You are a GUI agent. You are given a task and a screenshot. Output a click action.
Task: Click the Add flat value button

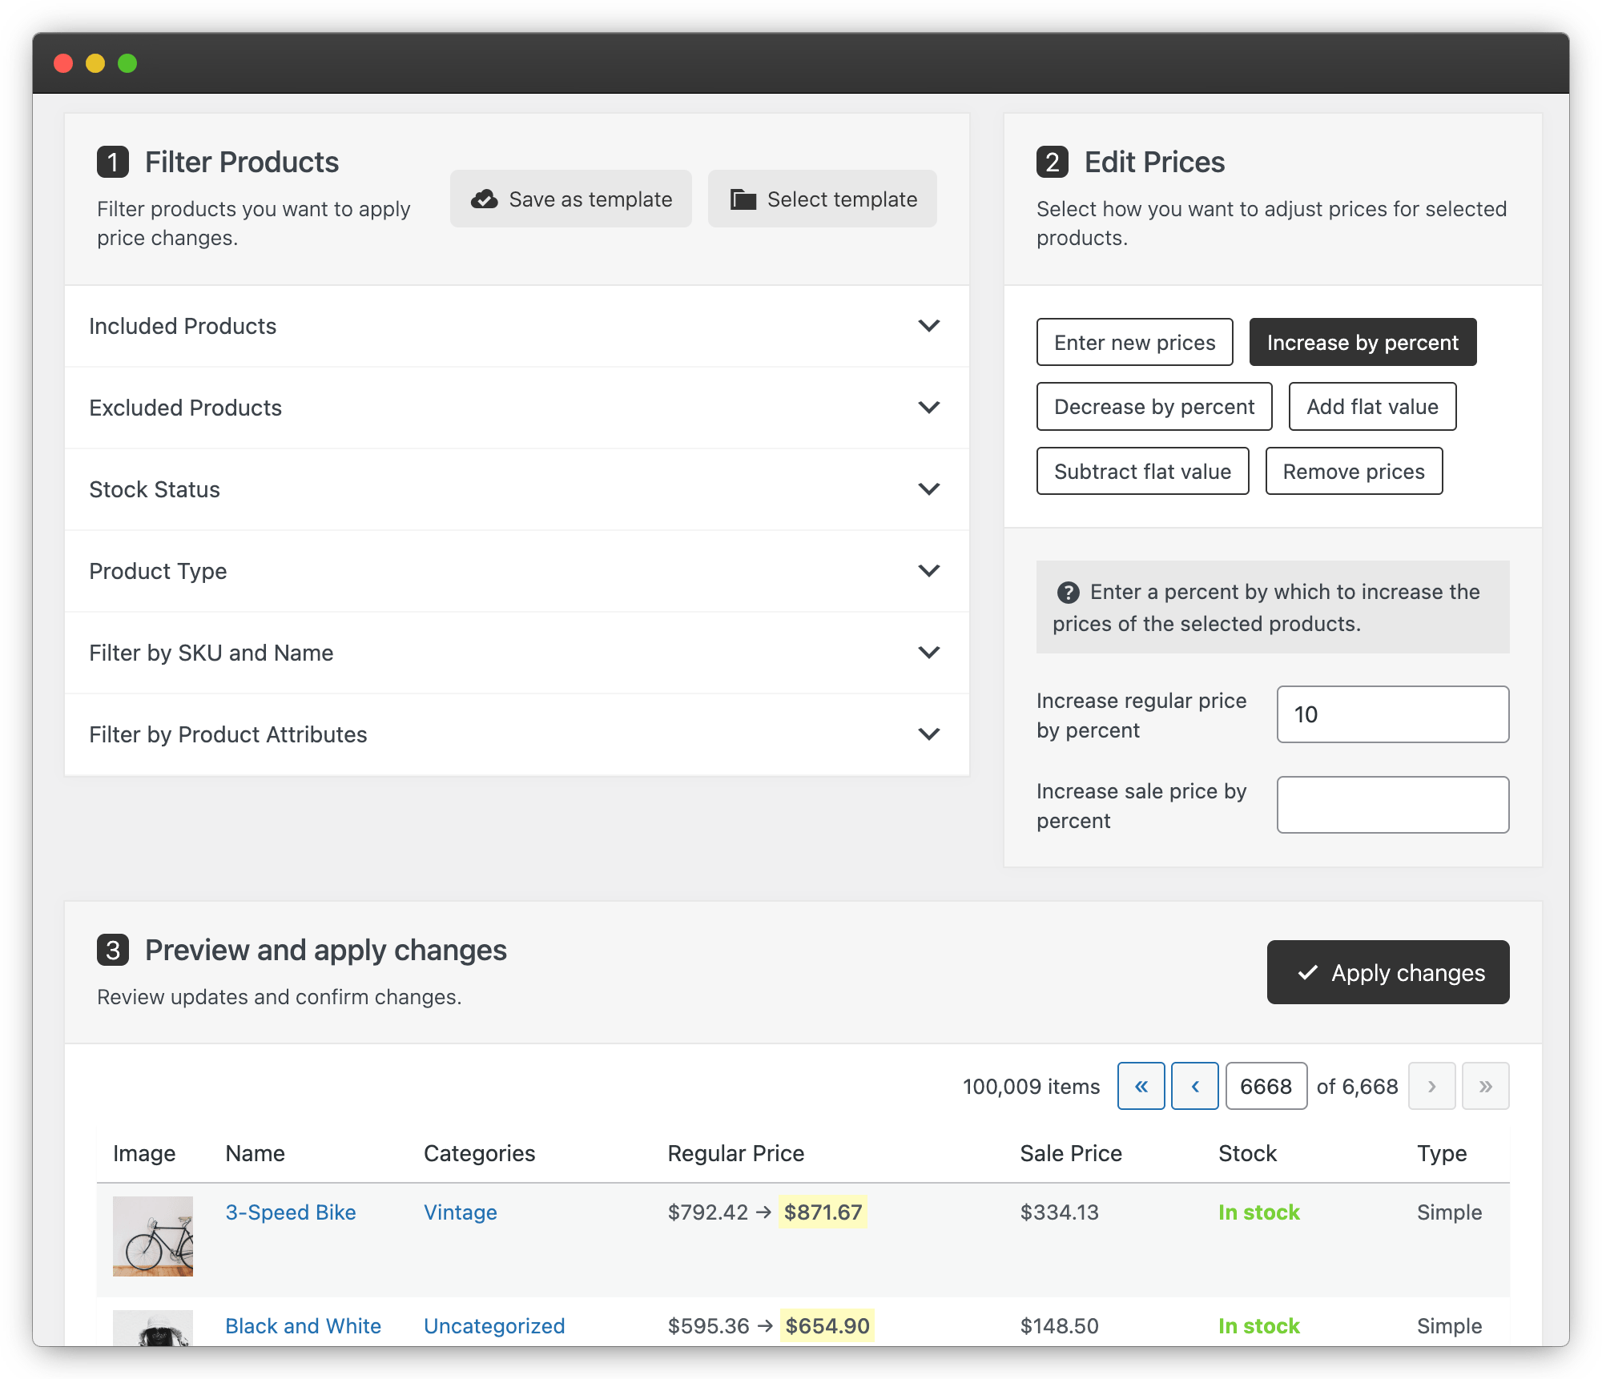(x=1372, y=406)
